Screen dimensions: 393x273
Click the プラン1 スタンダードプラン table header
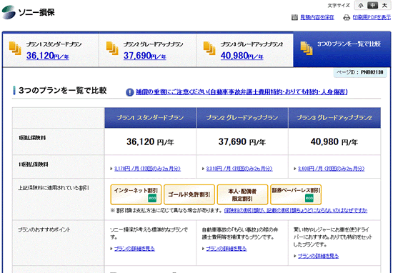[150, 118]
